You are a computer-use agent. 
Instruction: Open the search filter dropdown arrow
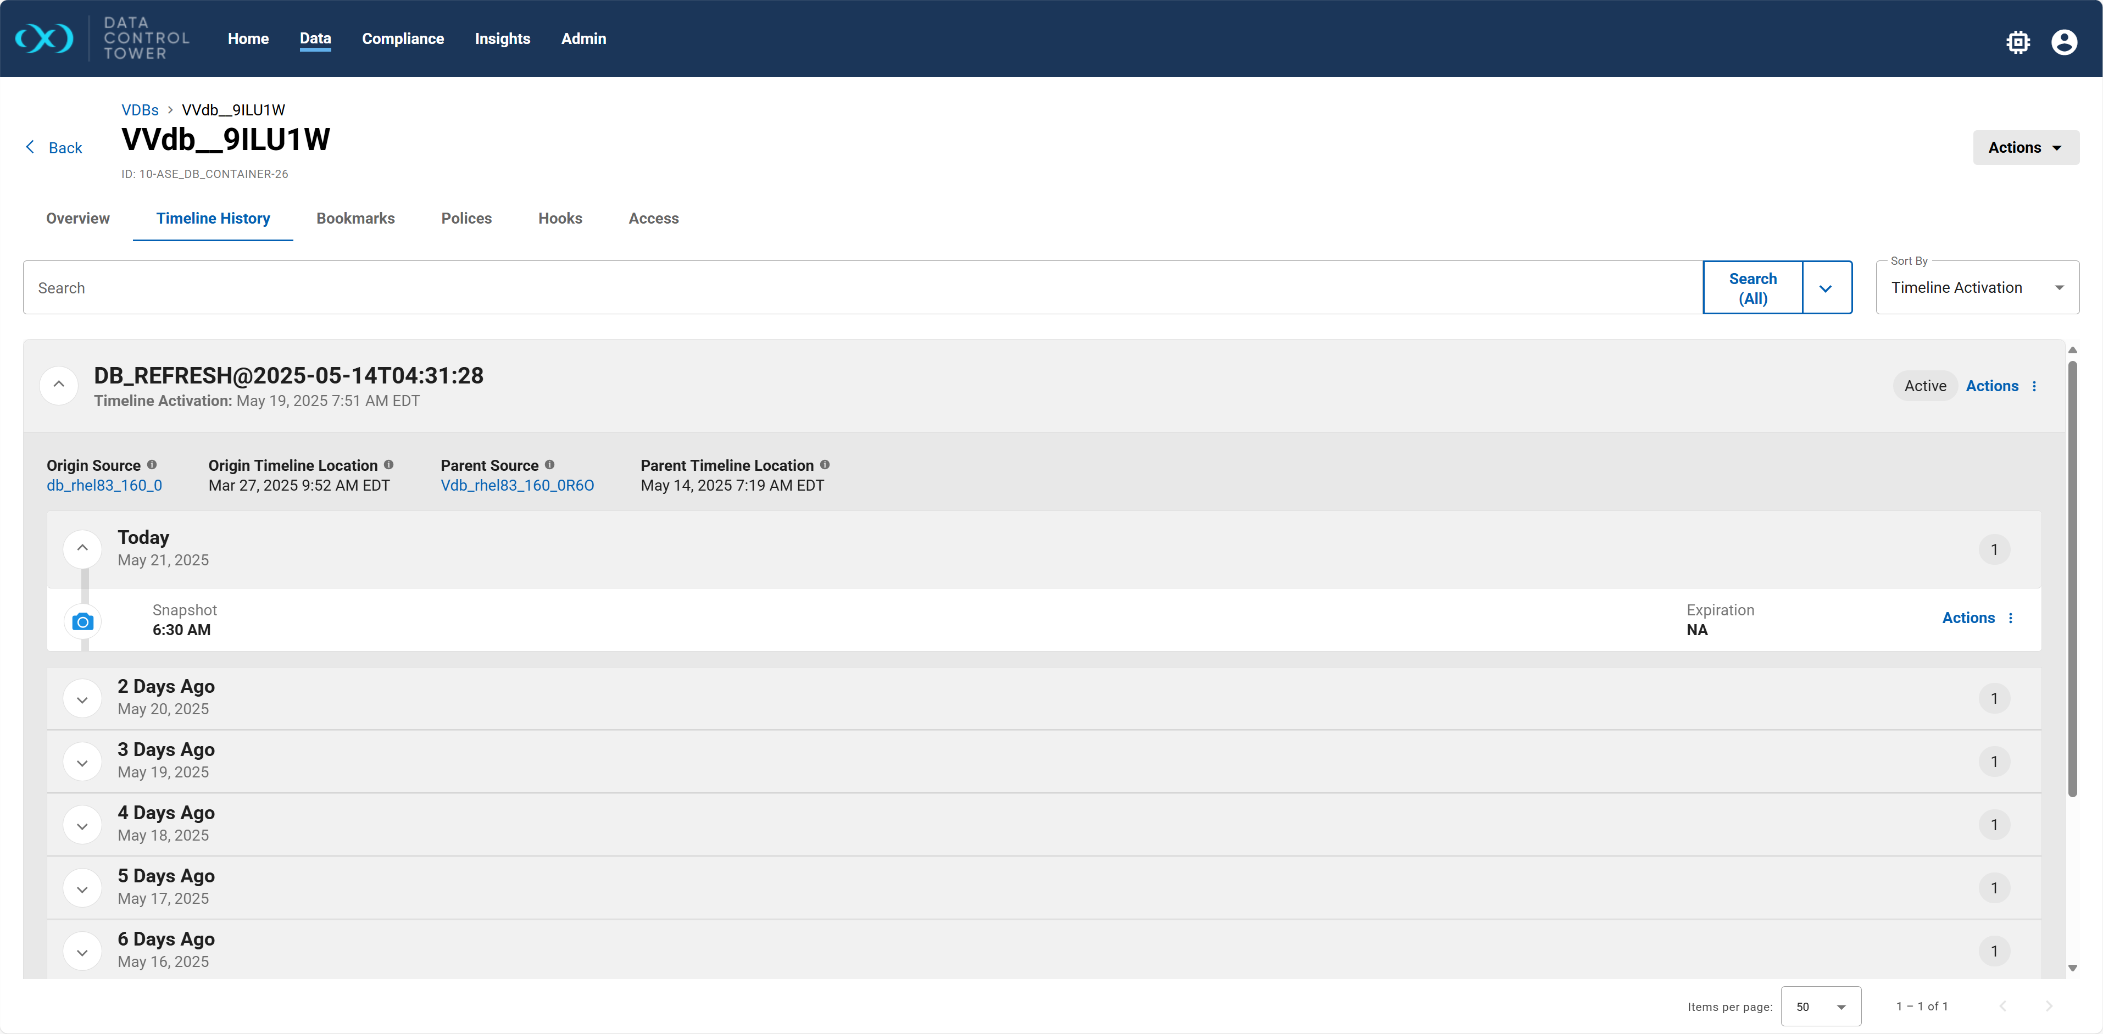pyautogui.click(x=1826, y=288)
